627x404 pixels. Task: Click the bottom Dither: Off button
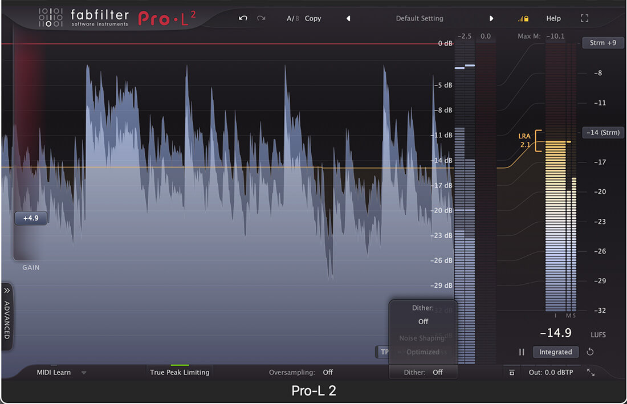tap(423, 372)
